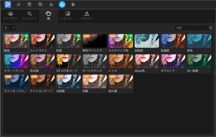216x137 pixels.
Task: Select the 3D LUTをロード preset
Action: [68, 61]
